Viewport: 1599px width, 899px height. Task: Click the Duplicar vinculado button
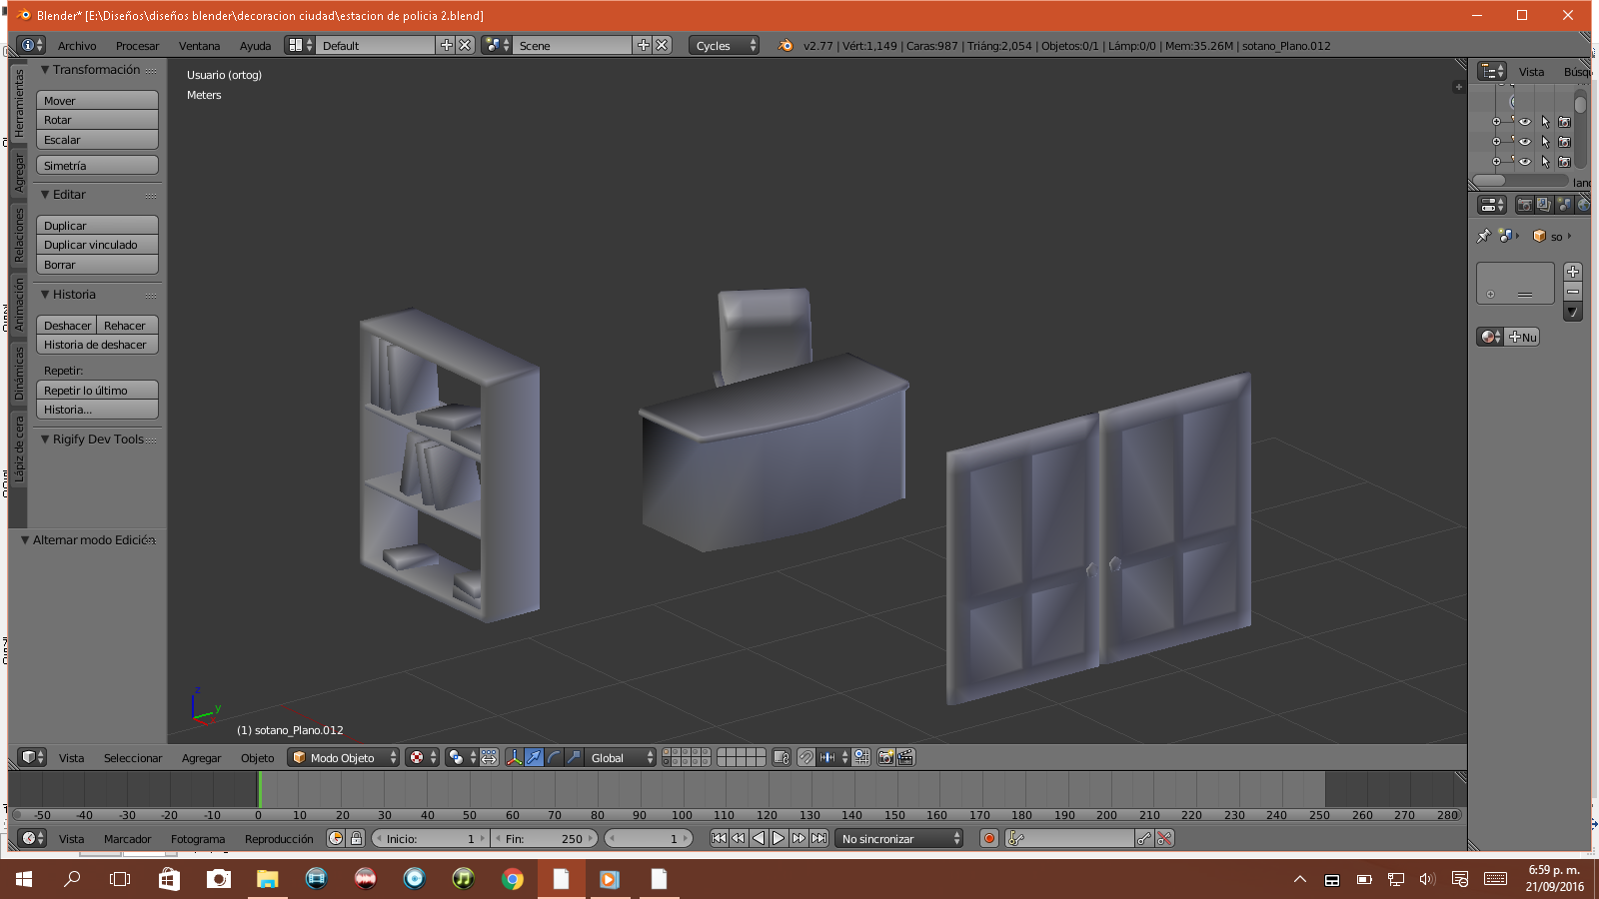pos(97,245)
